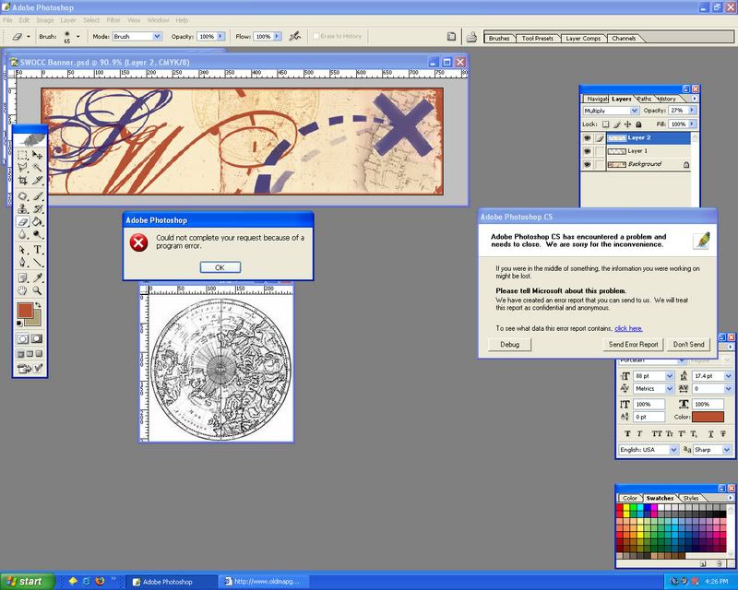
Task: Open the Windows Start menu
Action: 28,582
